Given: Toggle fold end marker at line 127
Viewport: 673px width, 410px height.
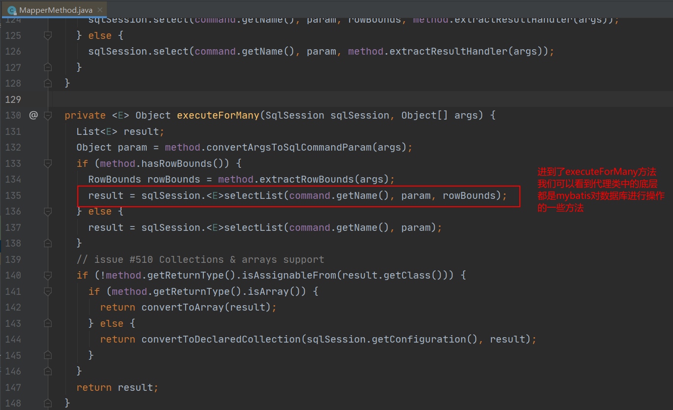Looking at the screenshot, I should pyautogui.click(x=48, y=67).
